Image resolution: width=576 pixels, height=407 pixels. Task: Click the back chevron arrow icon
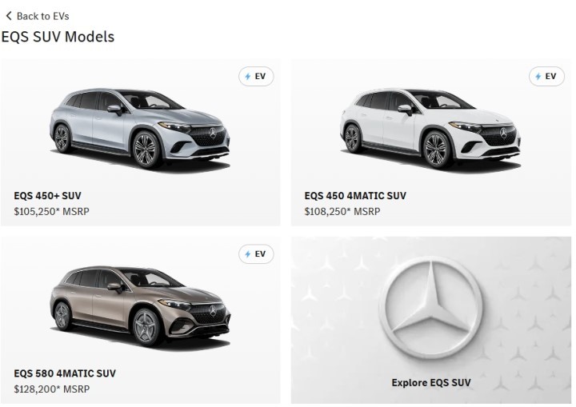click(x=9, y=16)
